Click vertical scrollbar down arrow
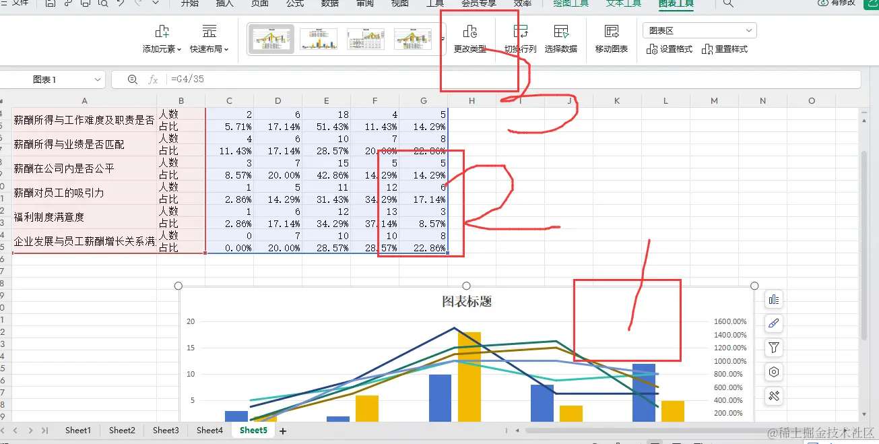This screenshot has width=879, height=444. [x=865, y=415]
